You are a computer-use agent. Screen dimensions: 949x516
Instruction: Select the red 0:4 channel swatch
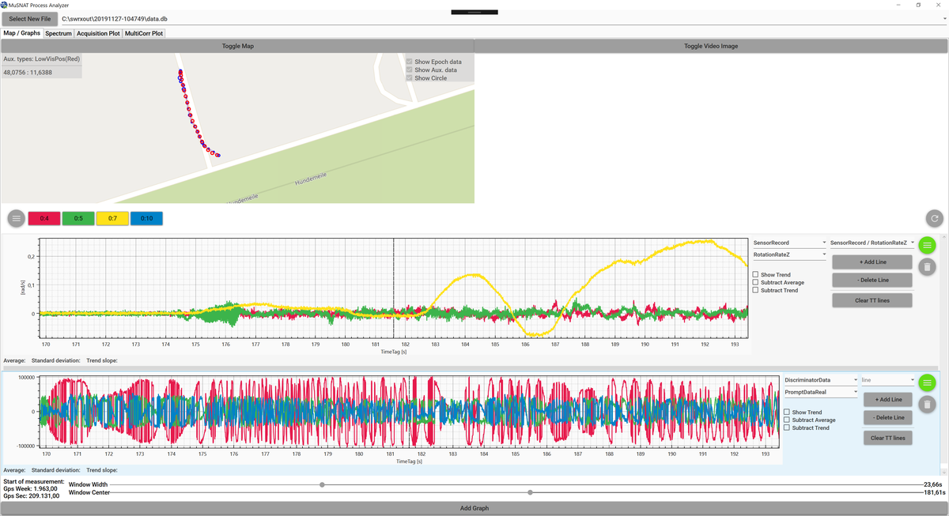(44, 219)
